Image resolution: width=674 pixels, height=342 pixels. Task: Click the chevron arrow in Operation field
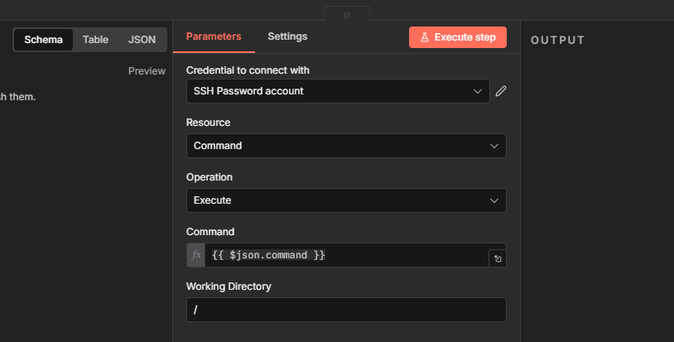(x=493, y=200)
